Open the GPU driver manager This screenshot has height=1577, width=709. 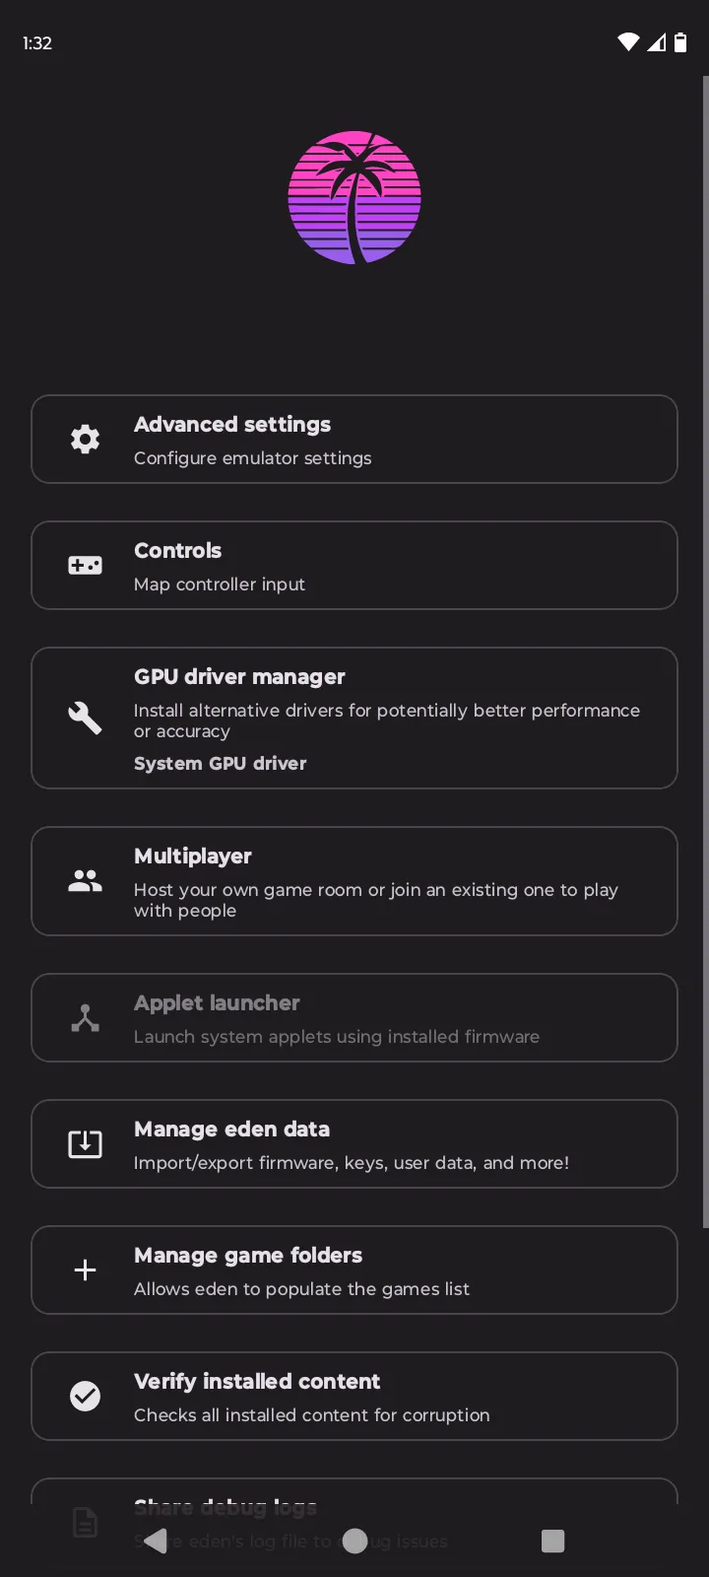pos(354,718)
